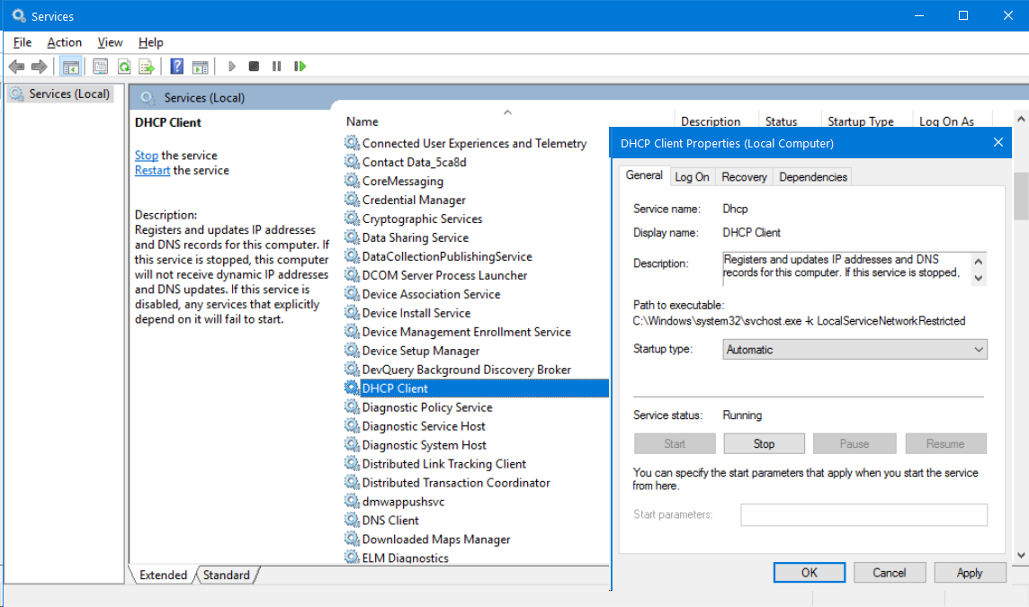Open the Startup type dropdown
Image resolution: width=1029 pixels, height=607 pixels.
point(855,350)
